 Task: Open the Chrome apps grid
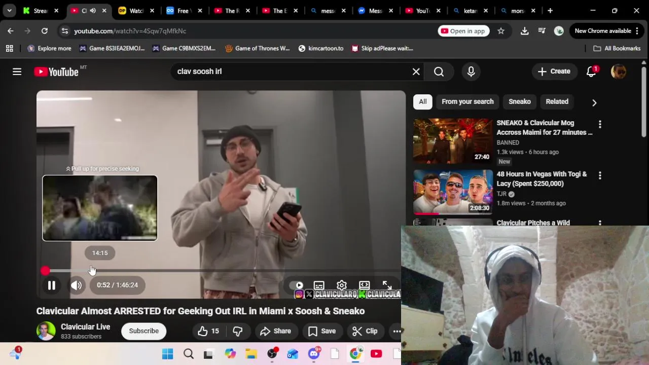pyautogui.click(x=9, y=48)
